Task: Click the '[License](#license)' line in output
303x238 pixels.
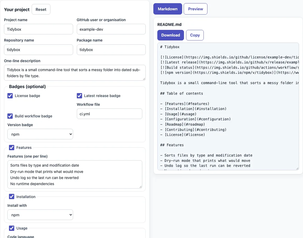Action: tap(182, 135)
